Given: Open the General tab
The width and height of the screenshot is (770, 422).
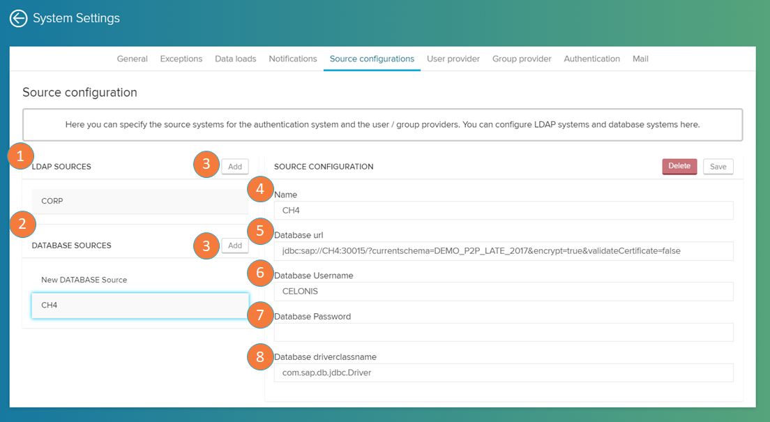Looking at the screenshot, I should (x=132, y=59).
